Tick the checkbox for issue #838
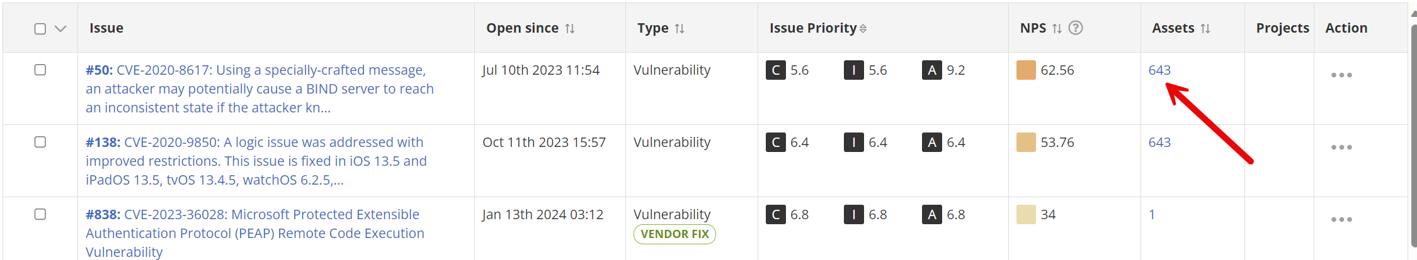 click(x=40, y=214)
